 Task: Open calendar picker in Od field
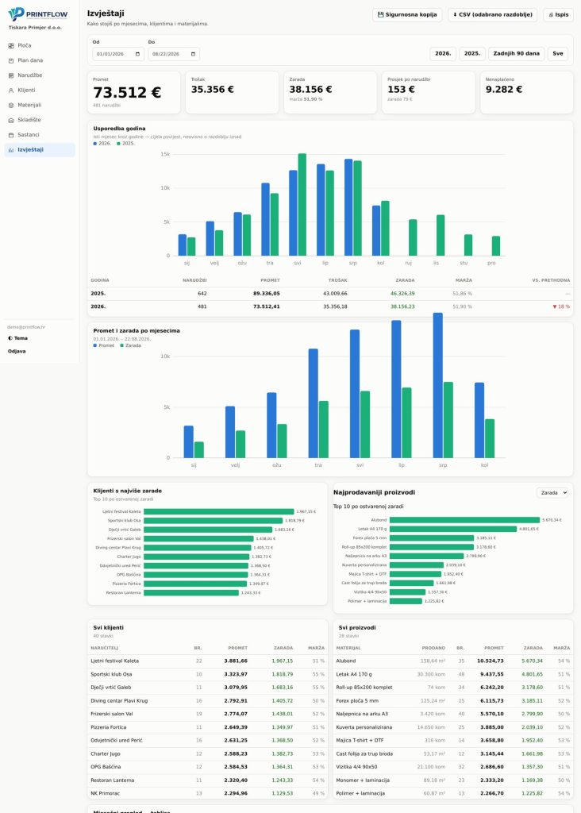137,54
